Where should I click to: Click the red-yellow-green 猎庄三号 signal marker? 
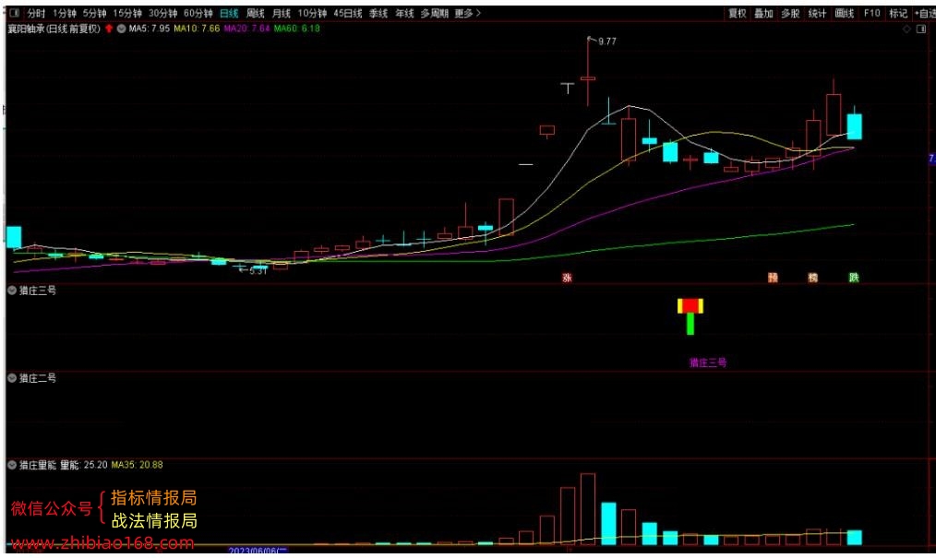coord(690,316)
